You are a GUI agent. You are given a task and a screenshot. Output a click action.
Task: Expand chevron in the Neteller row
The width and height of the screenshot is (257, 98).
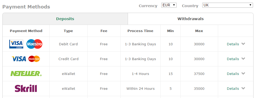[x=243, y=73]
